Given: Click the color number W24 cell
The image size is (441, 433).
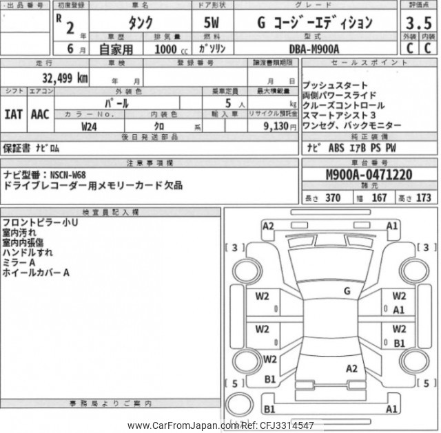Looking at the screenshot, I should tap(89, 127).
